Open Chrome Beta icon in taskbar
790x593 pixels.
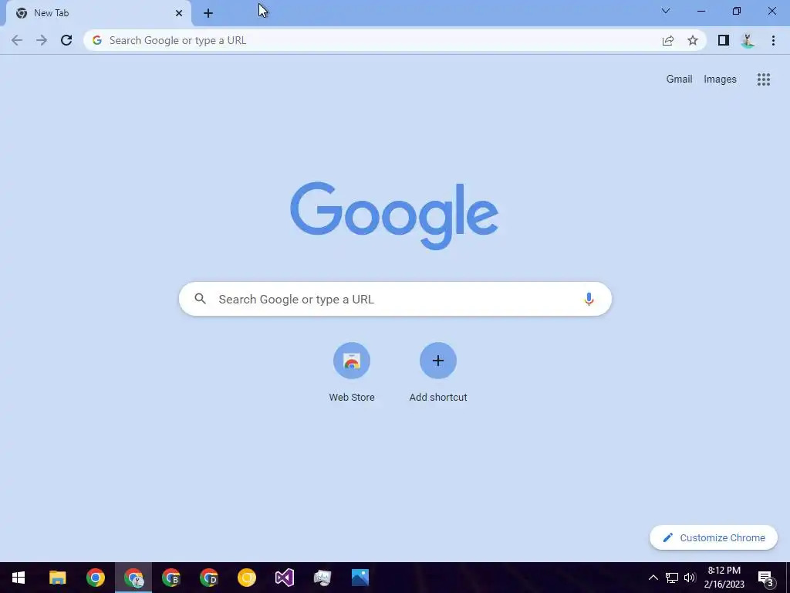(170, 578)
